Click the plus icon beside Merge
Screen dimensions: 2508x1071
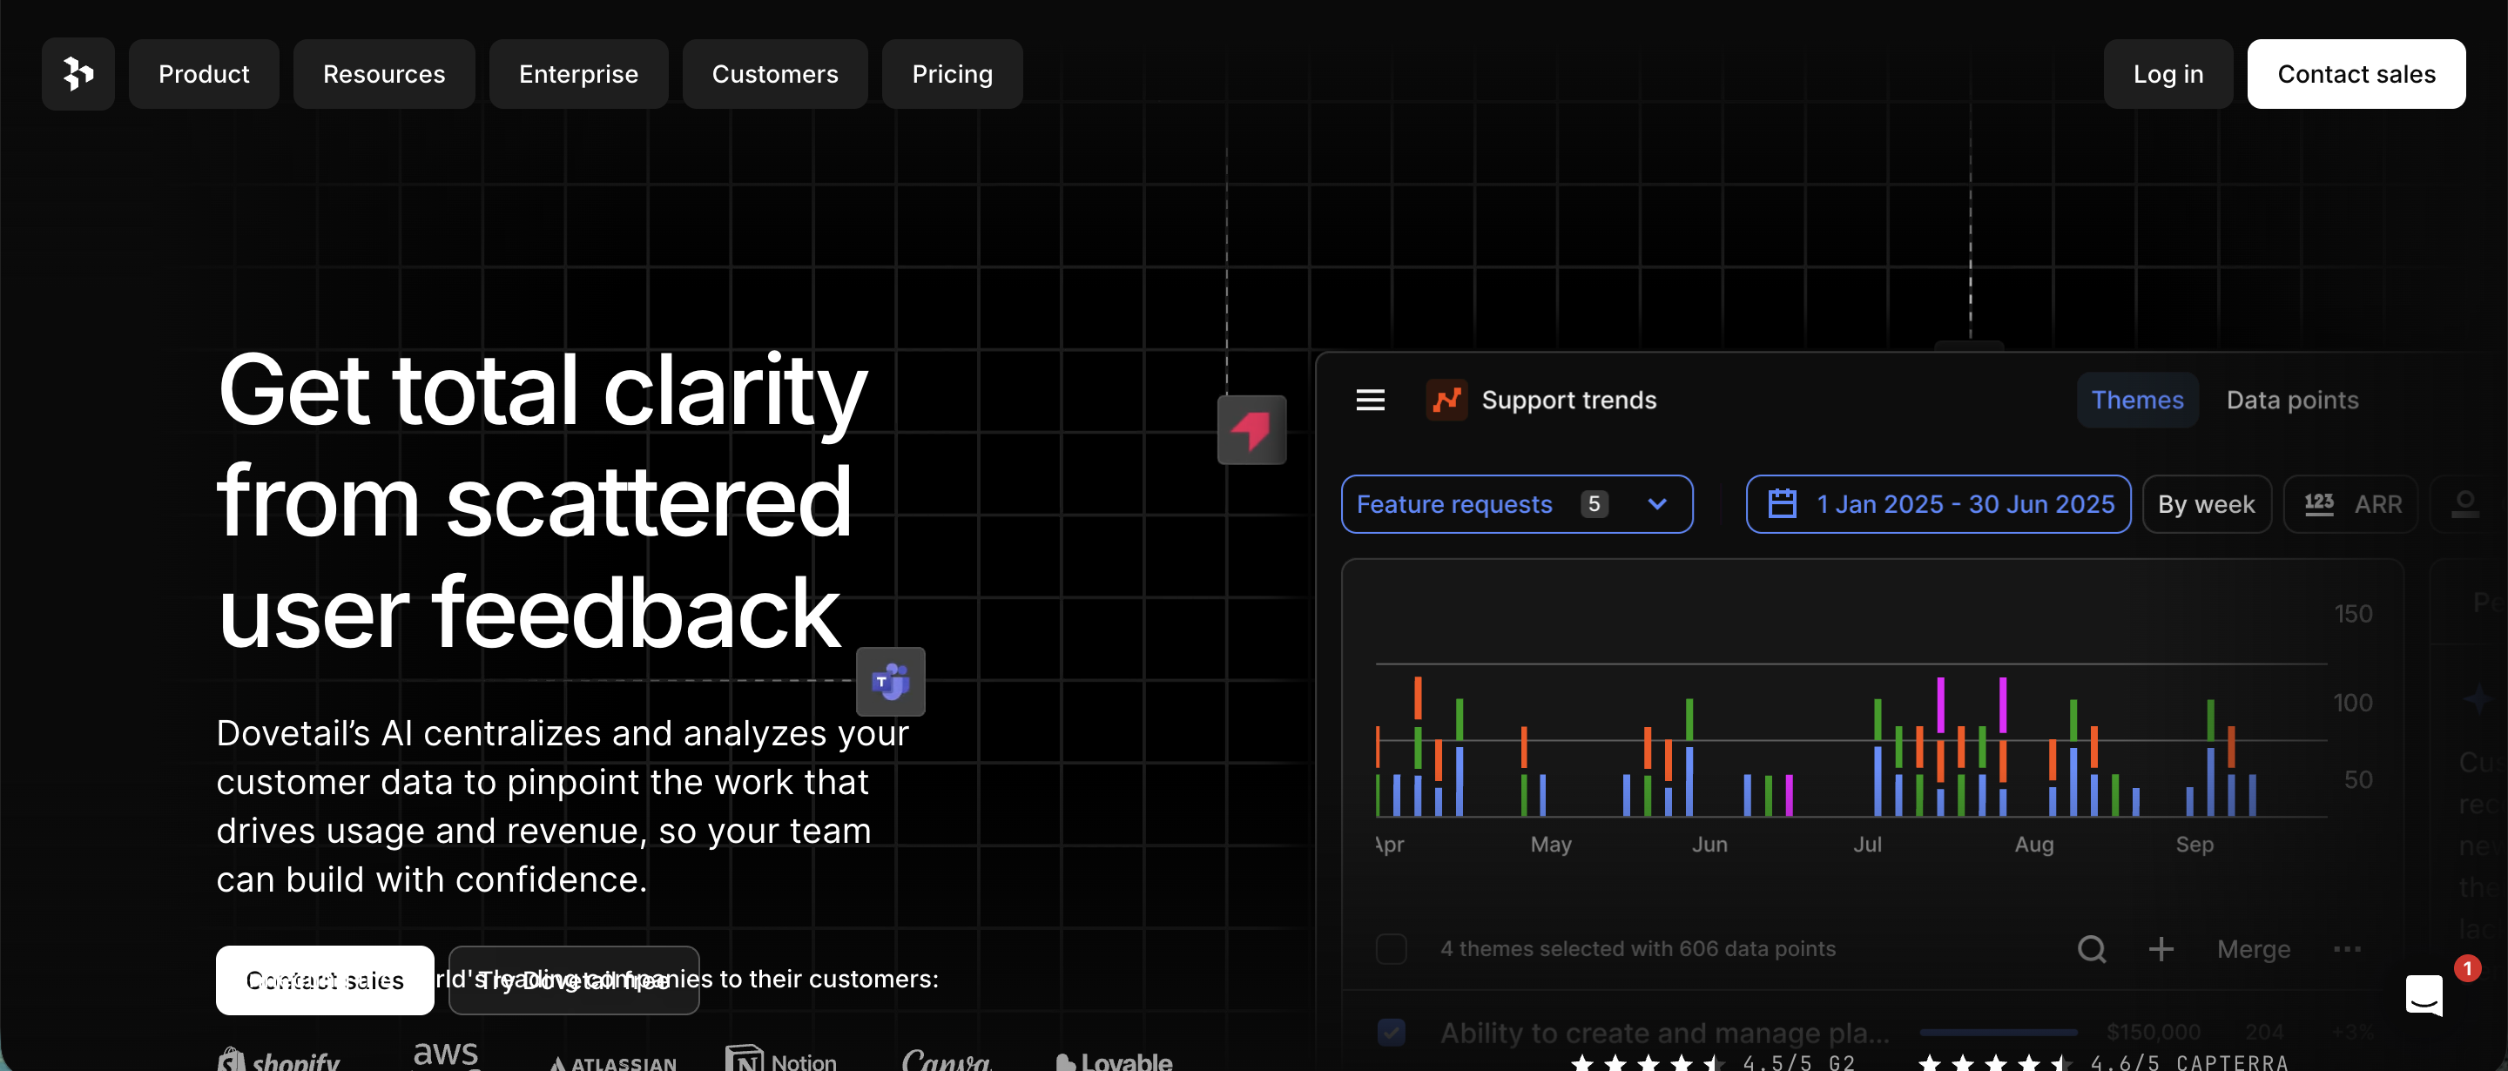pos(2161,948)
